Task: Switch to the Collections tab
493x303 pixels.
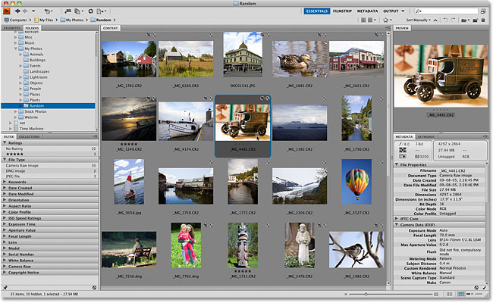Action: tap(30, 136)
